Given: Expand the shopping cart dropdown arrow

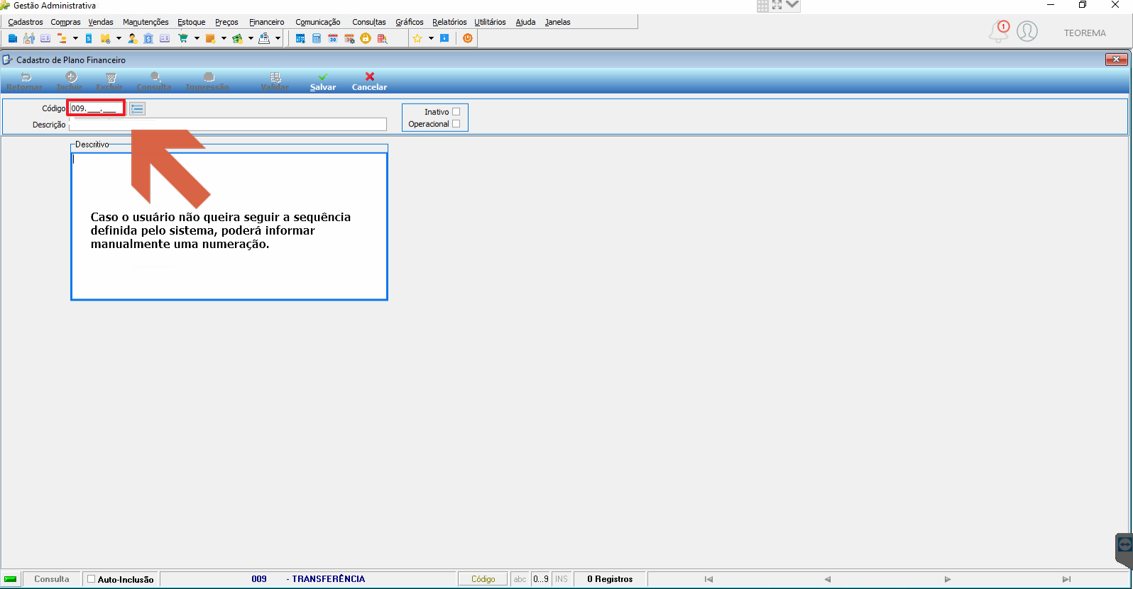Looking at the screenshot, I should (197, 38).
